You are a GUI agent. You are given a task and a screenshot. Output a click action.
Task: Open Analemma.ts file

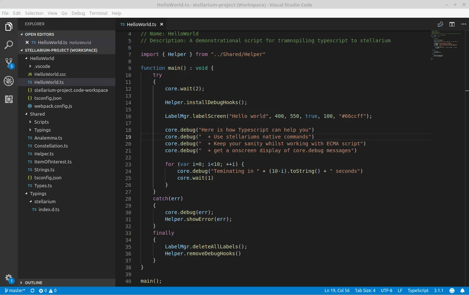pyautogui.click(x=67, y=138)
